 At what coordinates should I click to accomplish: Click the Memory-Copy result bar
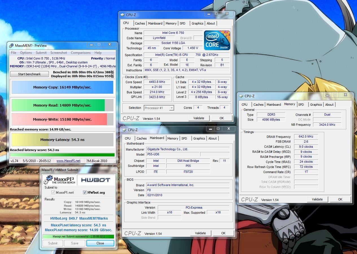pyautogui.click(x=62, y=87)
